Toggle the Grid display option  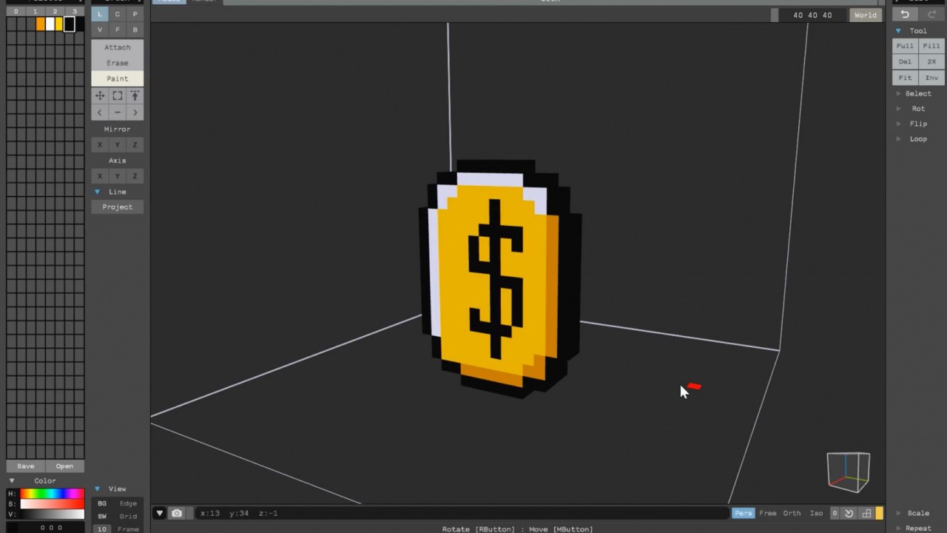coord(128,516)
